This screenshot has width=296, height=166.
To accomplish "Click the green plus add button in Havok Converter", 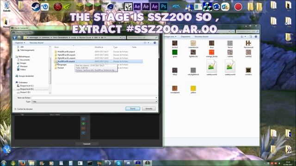I will [83, 124].
